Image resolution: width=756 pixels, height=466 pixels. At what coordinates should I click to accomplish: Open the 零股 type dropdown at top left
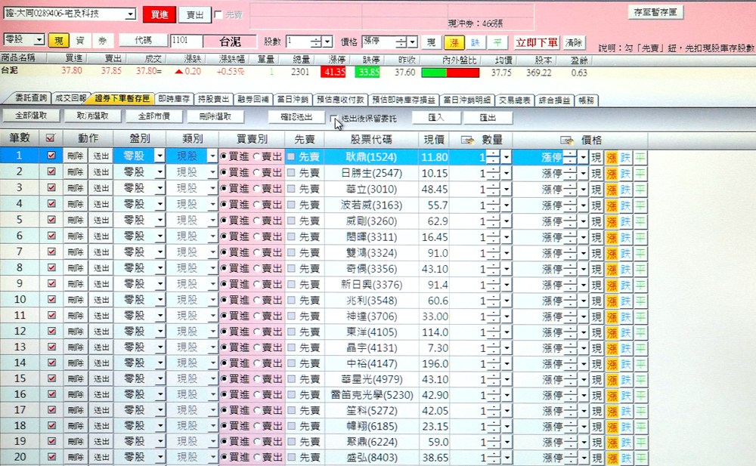[39, 39]
